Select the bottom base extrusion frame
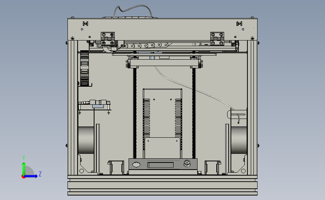This screenshot has width=325, height=200. pos(163,185)
